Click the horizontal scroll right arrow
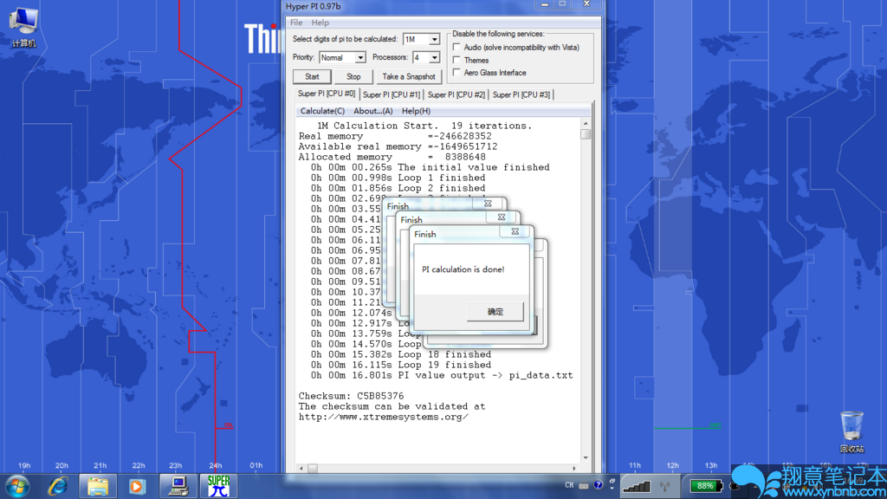This screenshot has width=887, height=499. [575, 469]
